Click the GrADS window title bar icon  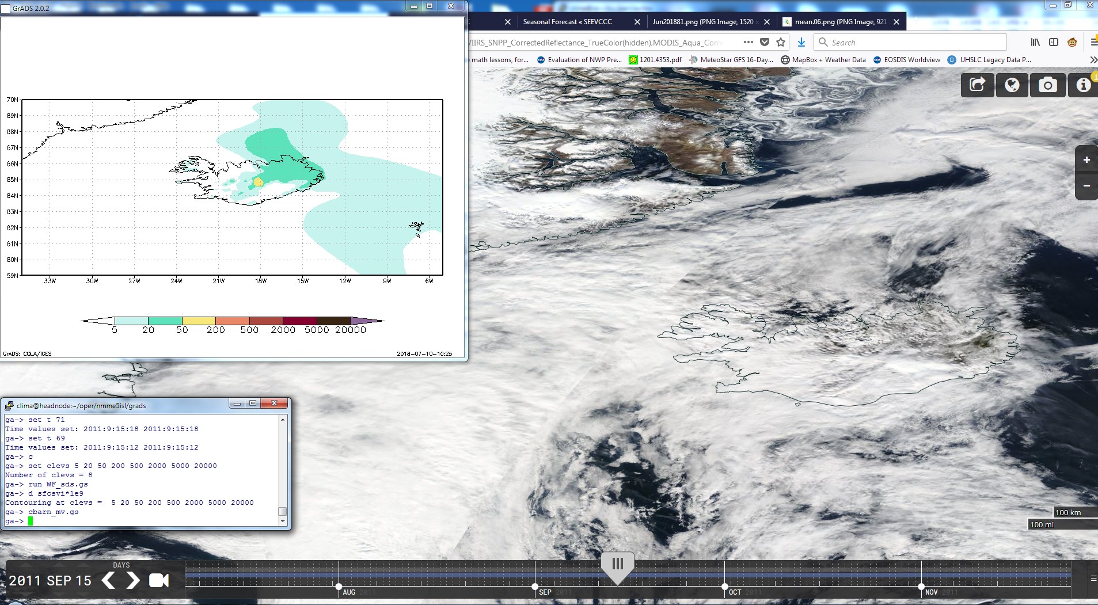coord(6,9)
